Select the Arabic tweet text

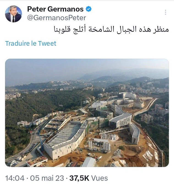(x=111, y=30)
